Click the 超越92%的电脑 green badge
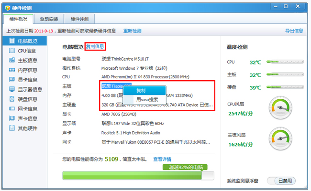This screenshot has width=311, height=191. click(x=185, y=167)
